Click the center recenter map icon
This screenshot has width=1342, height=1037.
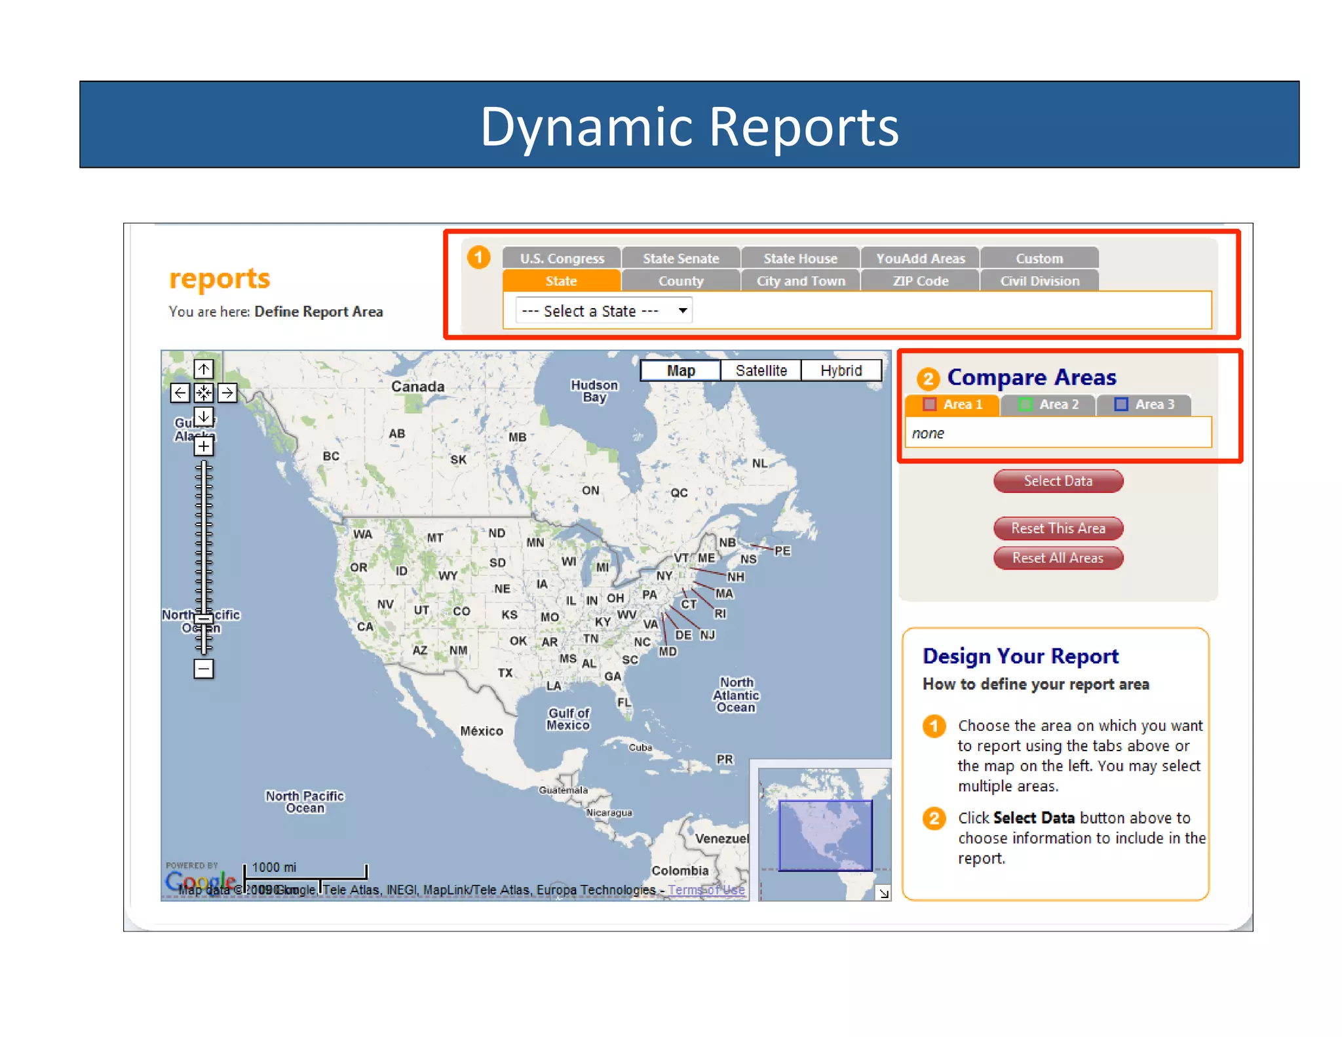(204, 393)
